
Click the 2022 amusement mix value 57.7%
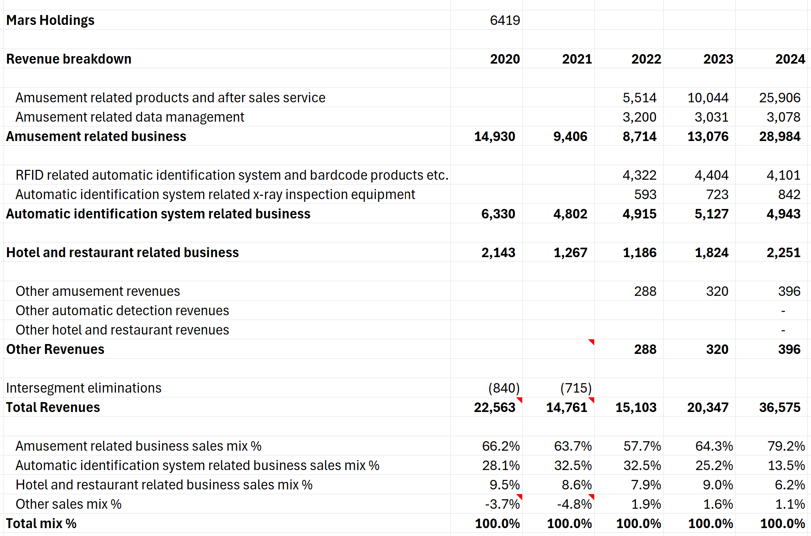[x=642, y=446]
